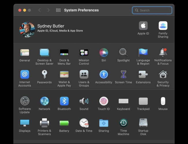Click Sydney Butler's profile picture
The height and width of the screenshot is (144, 188).
pyautogui.click(x=27, y=29)
